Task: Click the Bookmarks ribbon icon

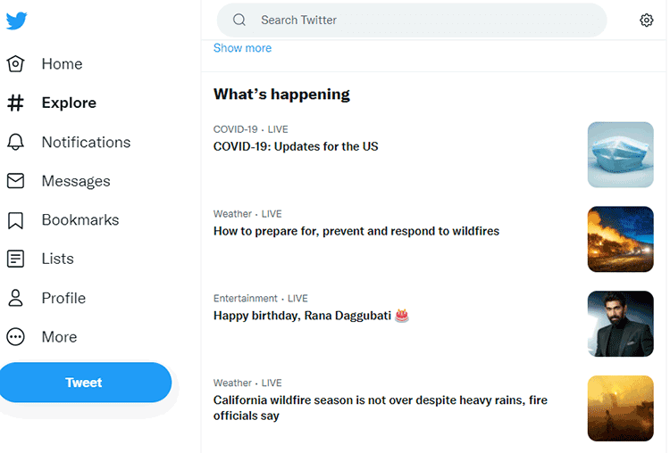Action: pyautogui.click(x=15, y=220)
